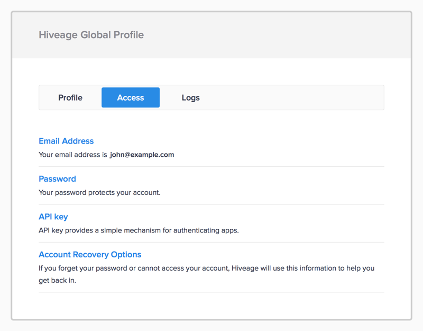Click the API key description text
Screen dimensions: 423x331
(139, 230)
